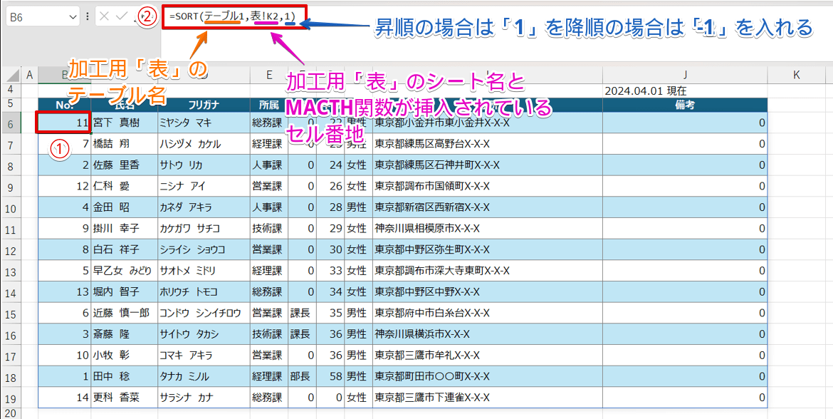Click the Enter checkmark icon in formula bar
This screenshot has width=833, height=419.
click(x=123, y=16)
